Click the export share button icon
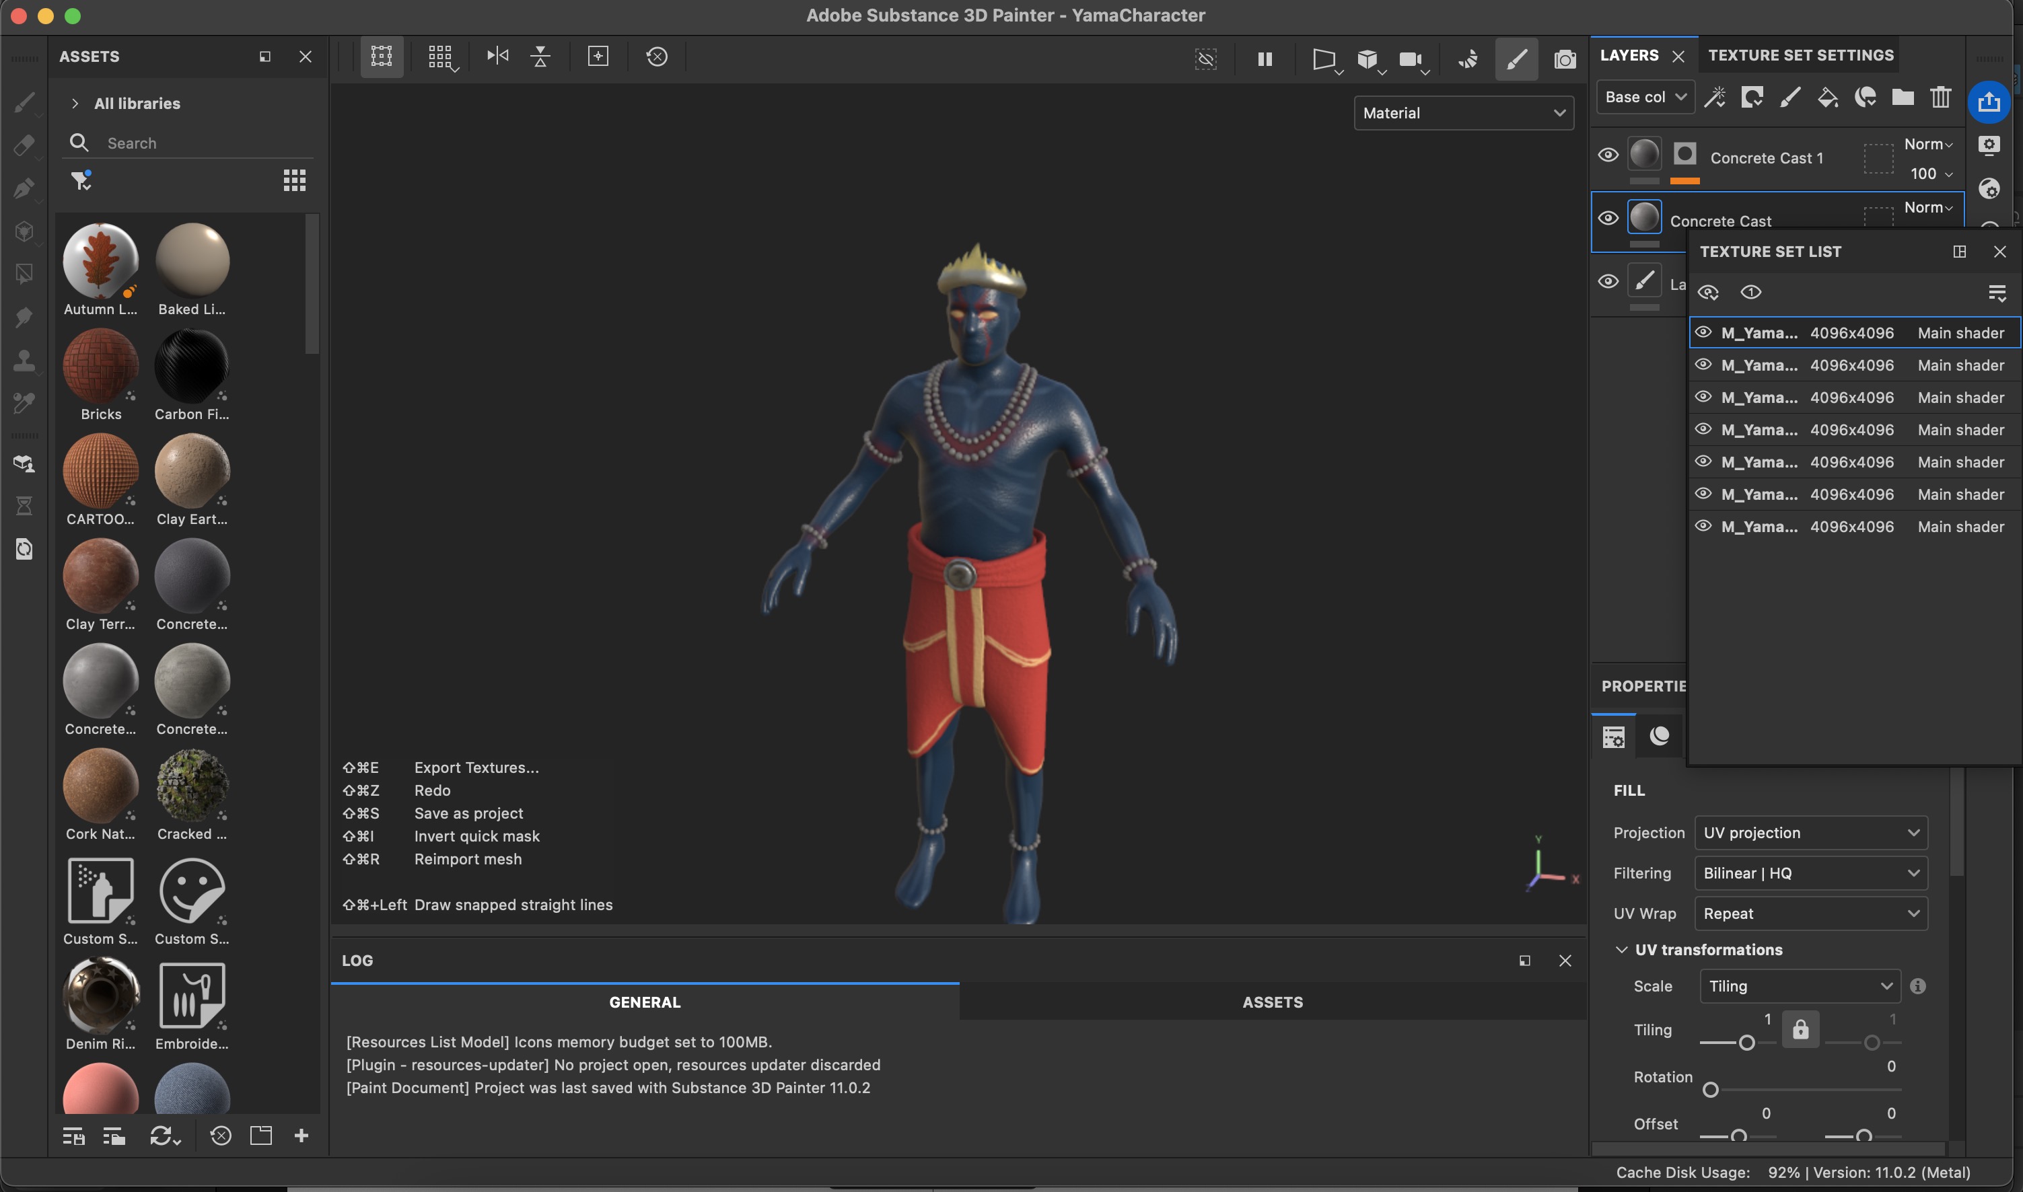The image size is (2023, 1192). point(1989,102)
